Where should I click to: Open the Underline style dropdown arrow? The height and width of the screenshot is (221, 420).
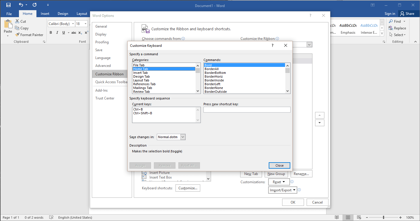(68, 33)
